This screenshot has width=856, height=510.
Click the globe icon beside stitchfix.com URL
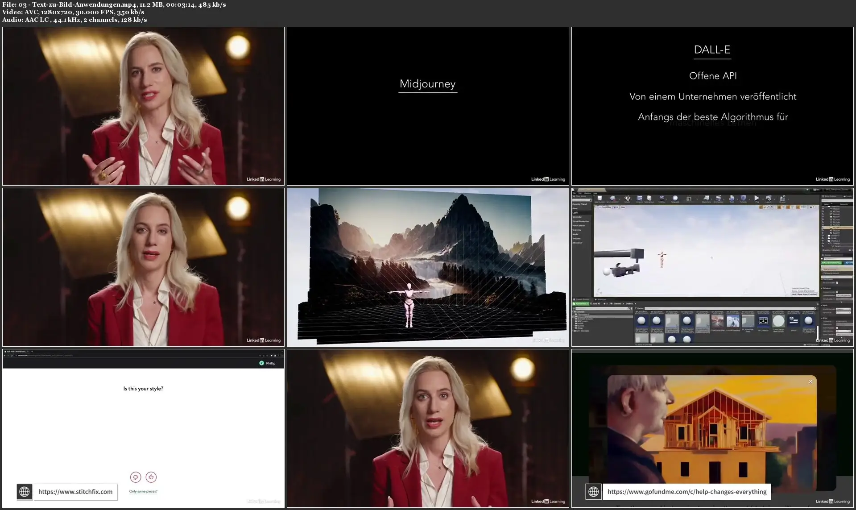pyautogui.click(x=25, y=492)
